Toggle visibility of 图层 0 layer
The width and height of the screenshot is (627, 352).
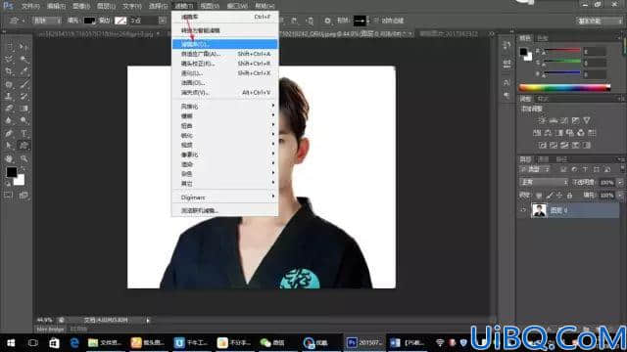(x=523, y=210)
